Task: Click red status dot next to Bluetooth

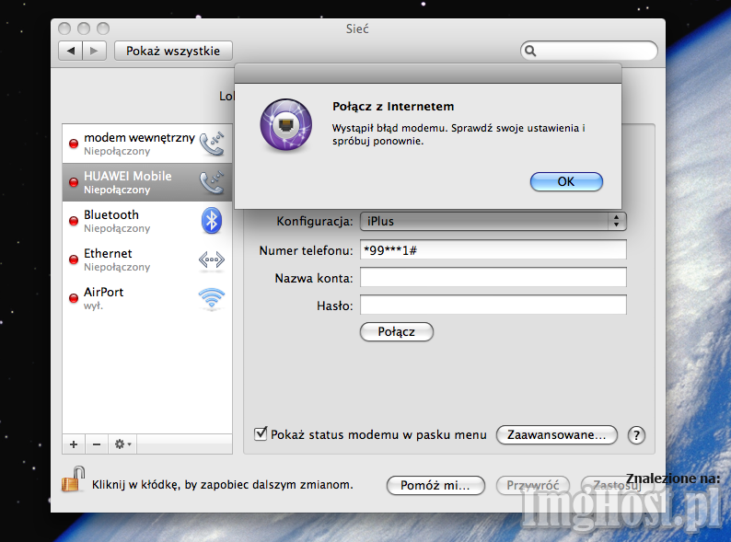Action: [x=74, y=221]
